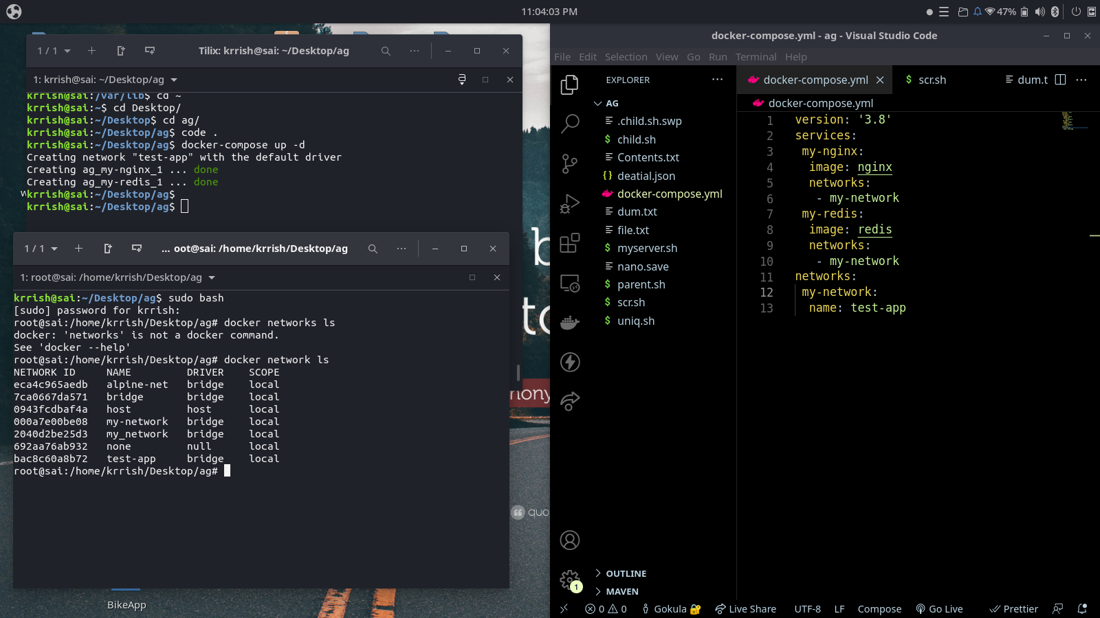
Task: Open the Docker whale view
Action: point(570,322)
